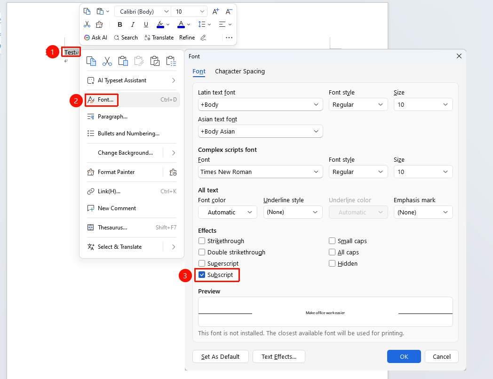Click Search in the mini toolbar
493x379 pixels.
pyautogui.click(x=126, y=38)
